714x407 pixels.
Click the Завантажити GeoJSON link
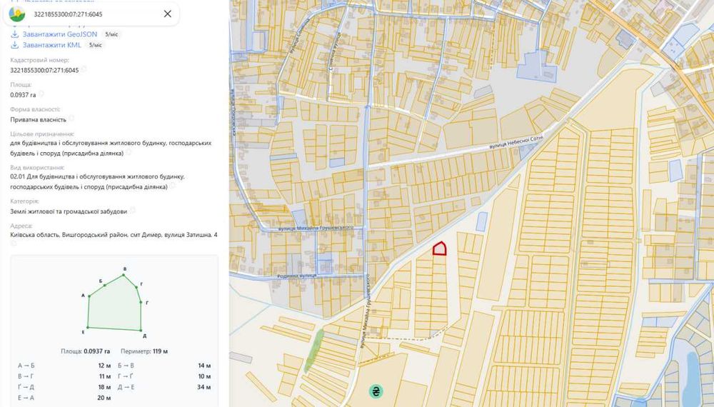(60, 34)
